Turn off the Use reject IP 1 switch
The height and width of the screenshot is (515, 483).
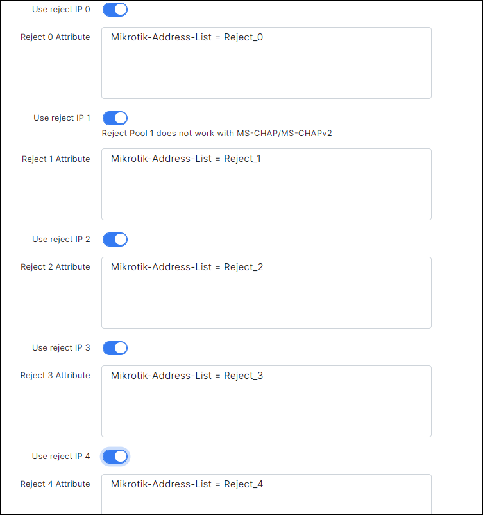(x=115, y=118)
